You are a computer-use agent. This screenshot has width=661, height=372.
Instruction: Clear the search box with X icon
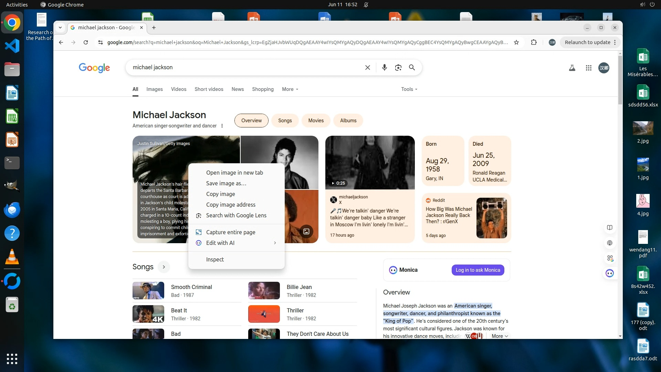pos(367,68)
